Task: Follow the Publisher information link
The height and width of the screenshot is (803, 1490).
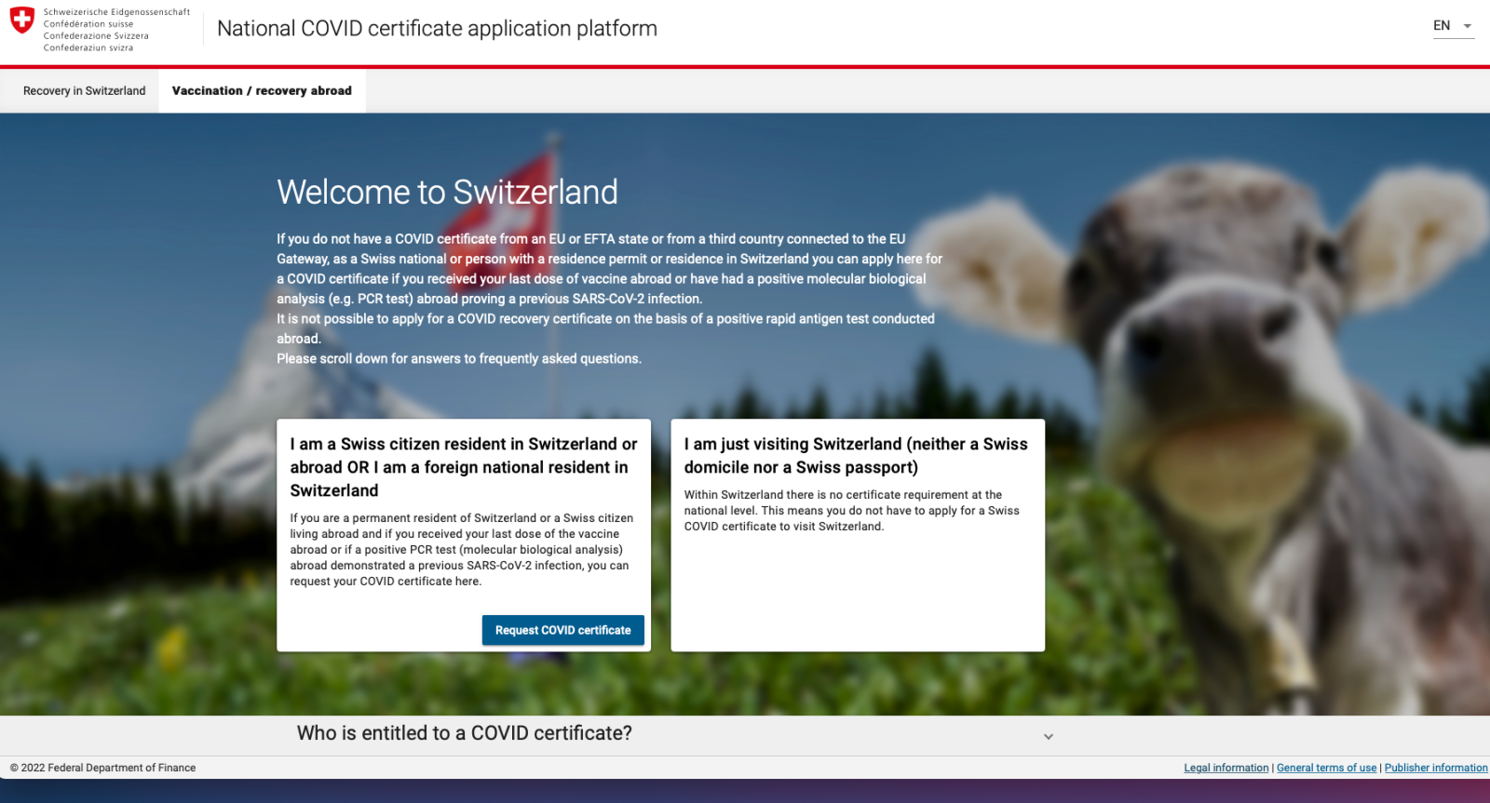Action: click(x=1435, y=768)
